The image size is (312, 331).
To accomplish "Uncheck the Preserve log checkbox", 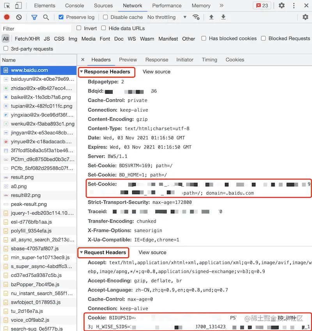I will pyautogui.click(x=61, y=17).
